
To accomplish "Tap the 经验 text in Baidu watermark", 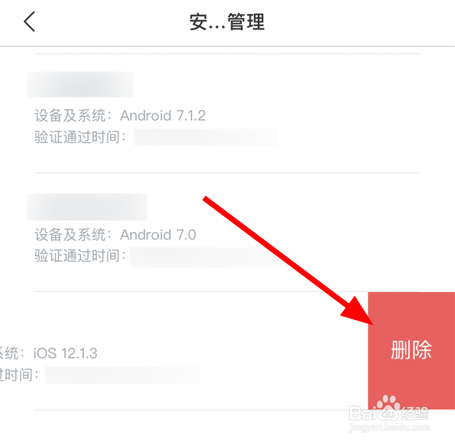I will 414,413.
